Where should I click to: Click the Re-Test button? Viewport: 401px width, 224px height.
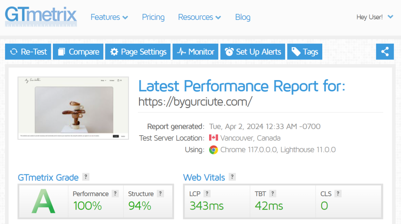tap(28, 52)
